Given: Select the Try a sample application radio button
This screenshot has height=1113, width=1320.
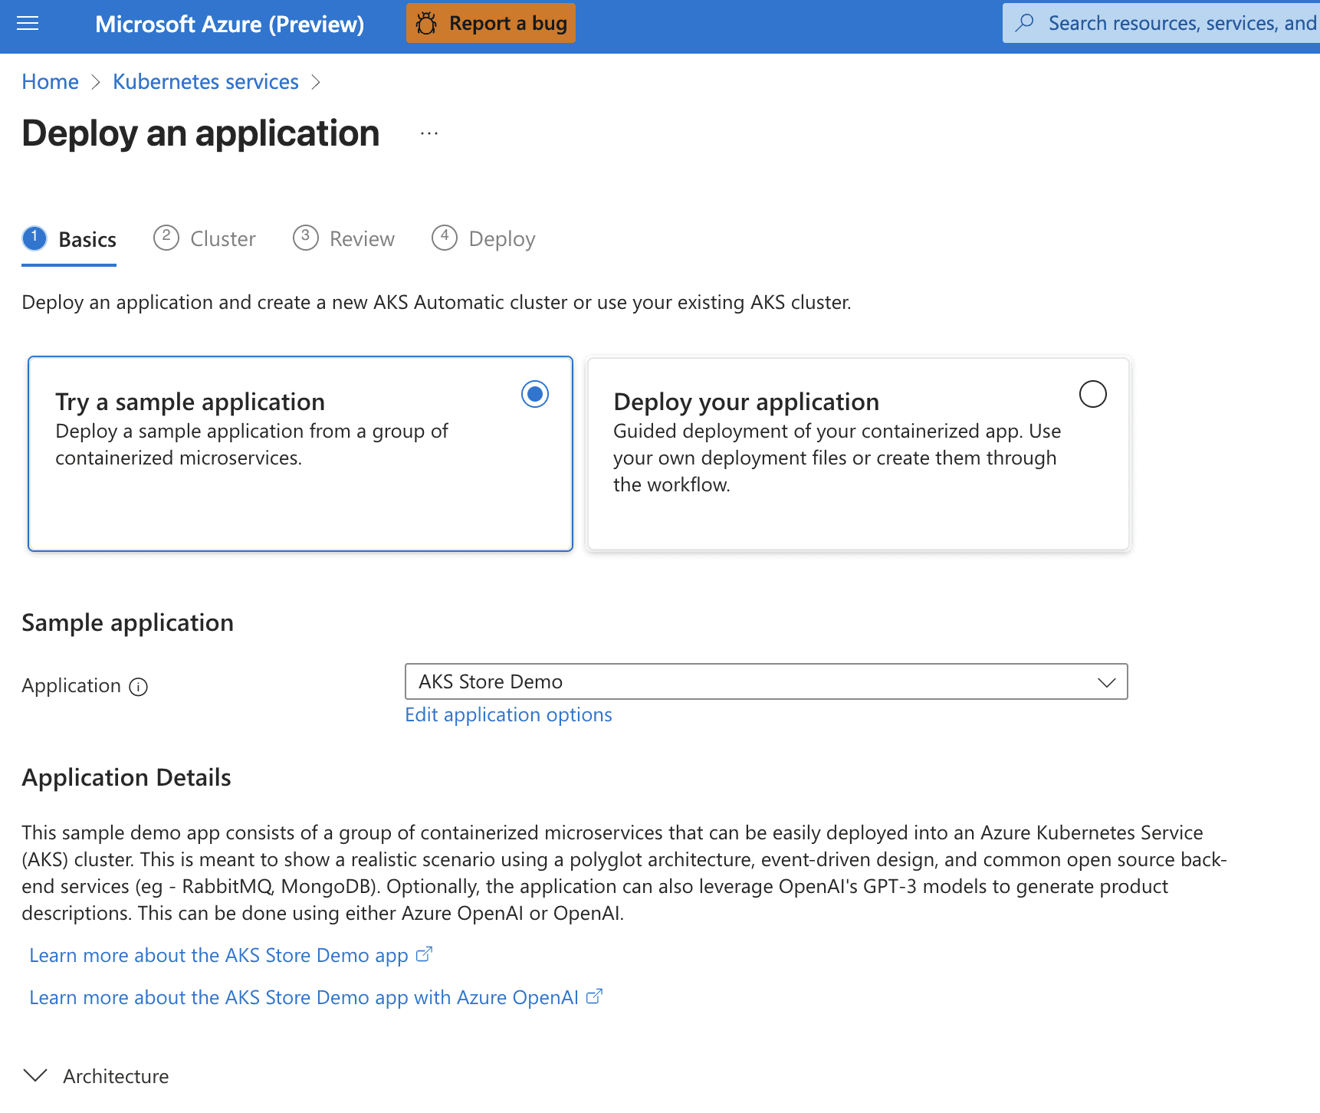Looking at the screenshot, I should click(535, 394).
